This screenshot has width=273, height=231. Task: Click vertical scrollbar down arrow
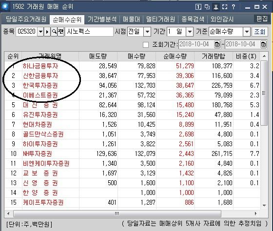[x=264, y=205]
